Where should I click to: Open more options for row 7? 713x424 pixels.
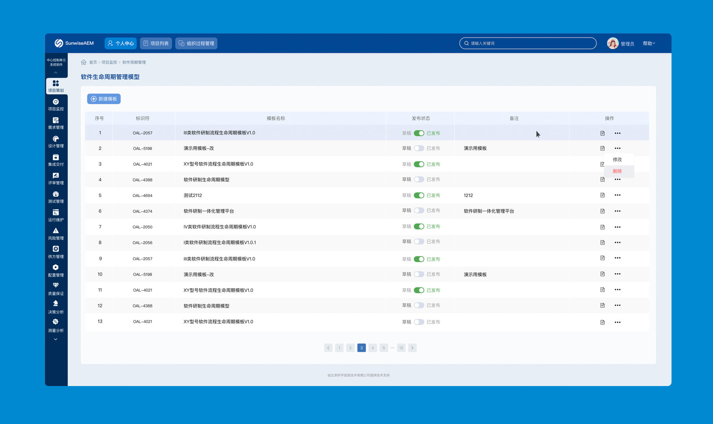tap(617, 227)
